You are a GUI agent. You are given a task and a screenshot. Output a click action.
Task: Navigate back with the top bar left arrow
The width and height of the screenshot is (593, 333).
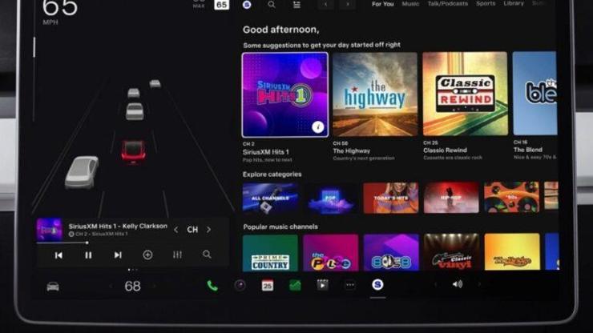(x=325, y=5)
